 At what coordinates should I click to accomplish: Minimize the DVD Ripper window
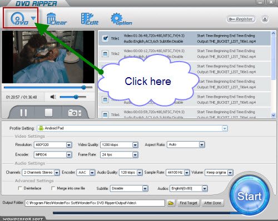(x=260, y=2)
